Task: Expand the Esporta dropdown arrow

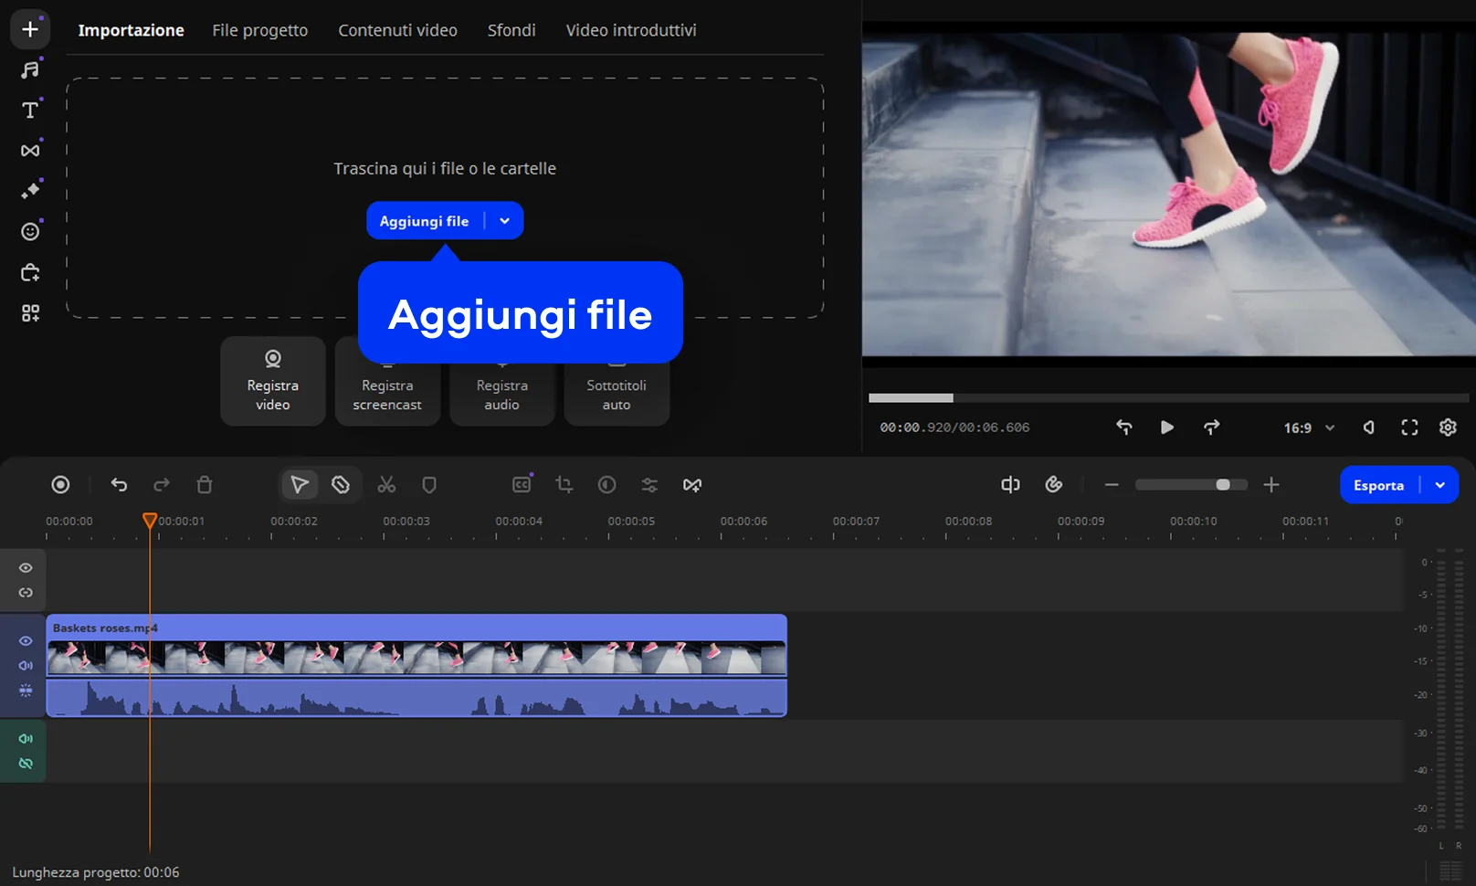Action: coord(1440,485)
